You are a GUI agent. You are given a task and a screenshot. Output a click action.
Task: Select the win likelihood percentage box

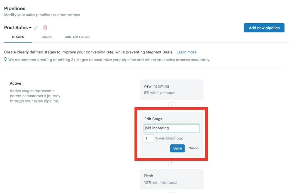149,138
